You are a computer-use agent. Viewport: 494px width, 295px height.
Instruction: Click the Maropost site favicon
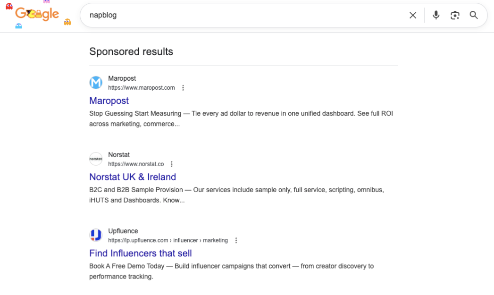(x=96, y=82)
